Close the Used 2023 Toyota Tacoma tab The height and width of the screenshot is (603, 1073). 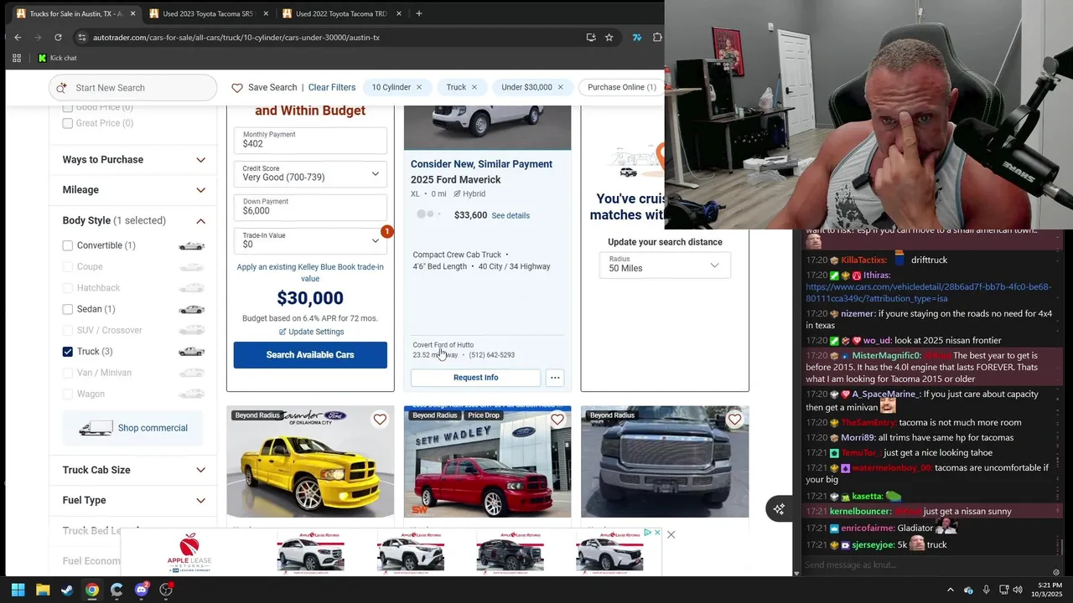266,13
